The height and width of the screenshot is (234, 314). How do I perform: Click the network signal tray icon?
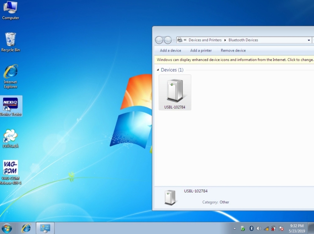tap(266, 228)
